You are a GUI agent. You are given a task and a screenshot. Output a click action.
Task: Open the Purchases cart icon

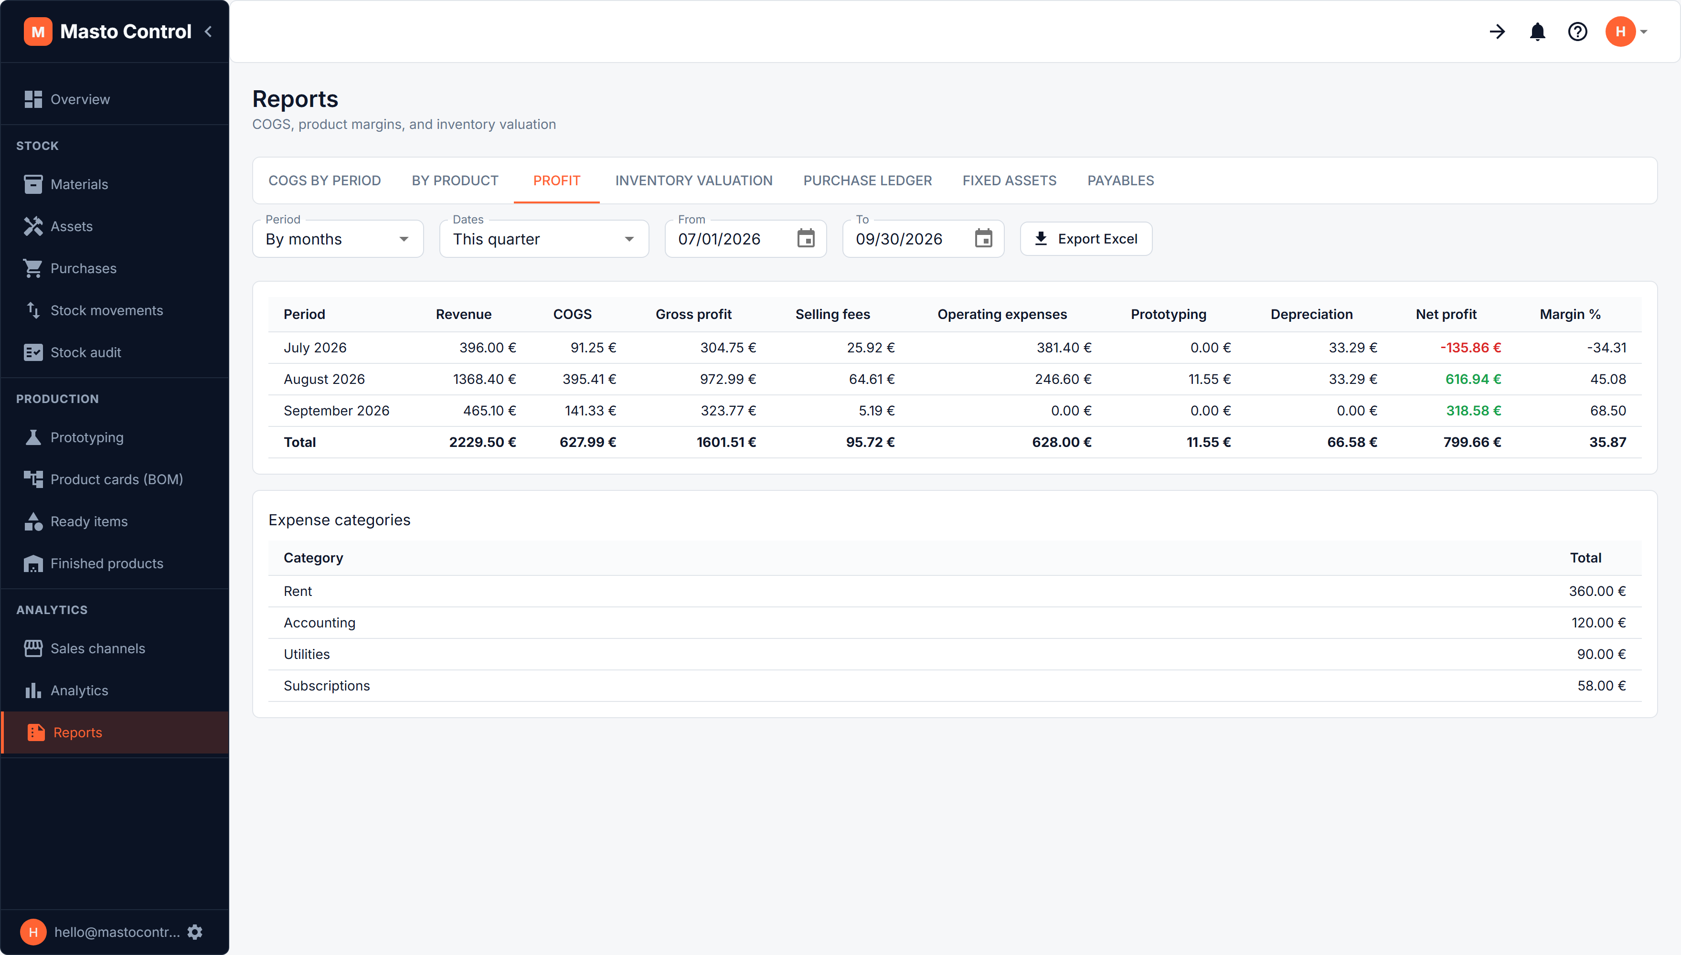(33, 268)
